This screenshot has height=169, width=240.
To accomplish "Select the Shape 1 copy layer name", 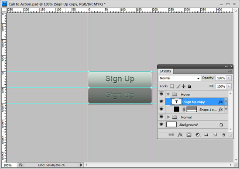I will point(208,110).
